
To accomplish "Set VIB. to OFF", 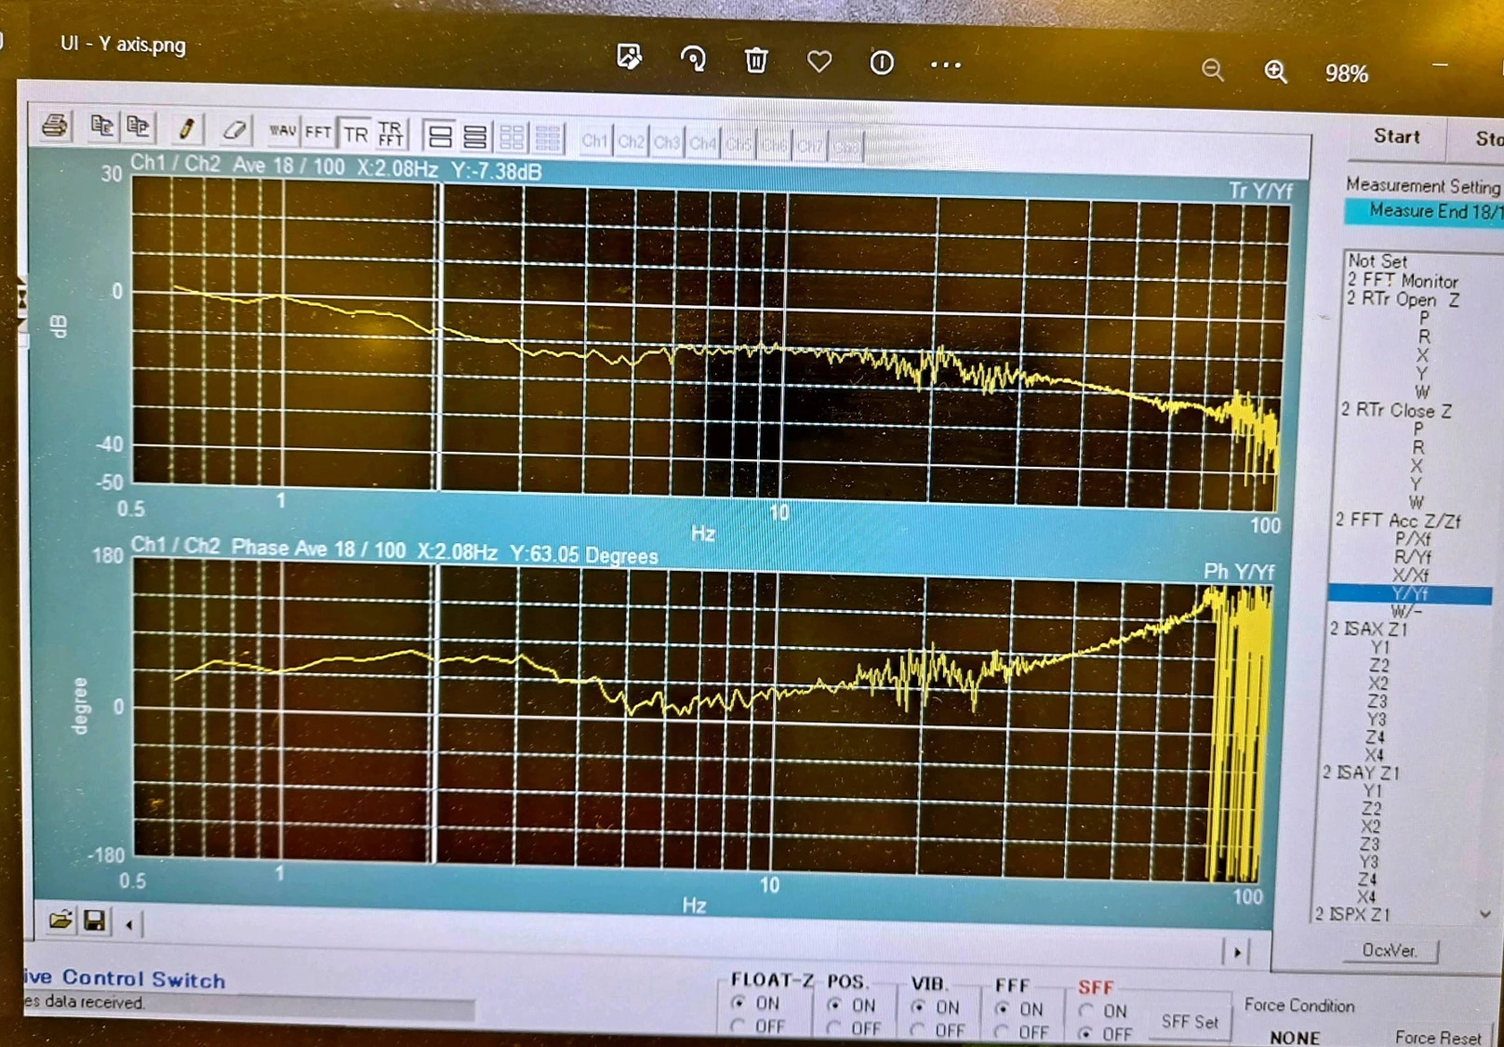I will [x=918, y=1030].
